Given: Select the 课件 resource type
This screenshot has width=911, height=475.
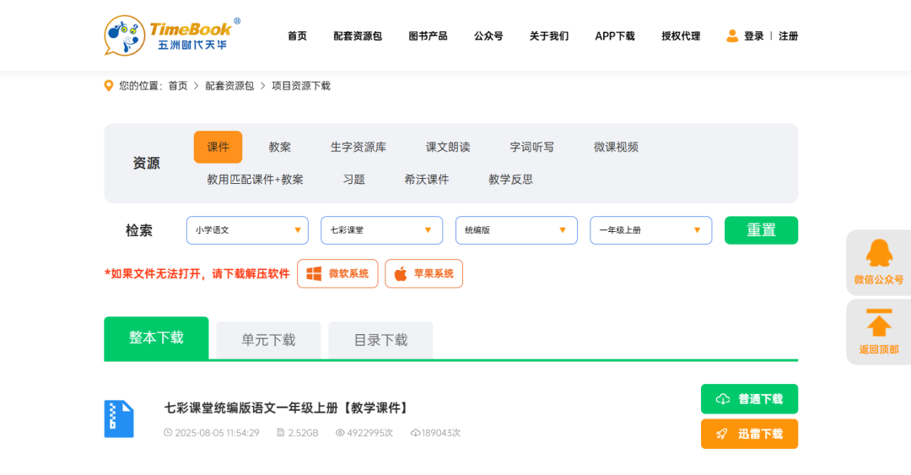Looking at the screenshot, I should pos(218,147).
